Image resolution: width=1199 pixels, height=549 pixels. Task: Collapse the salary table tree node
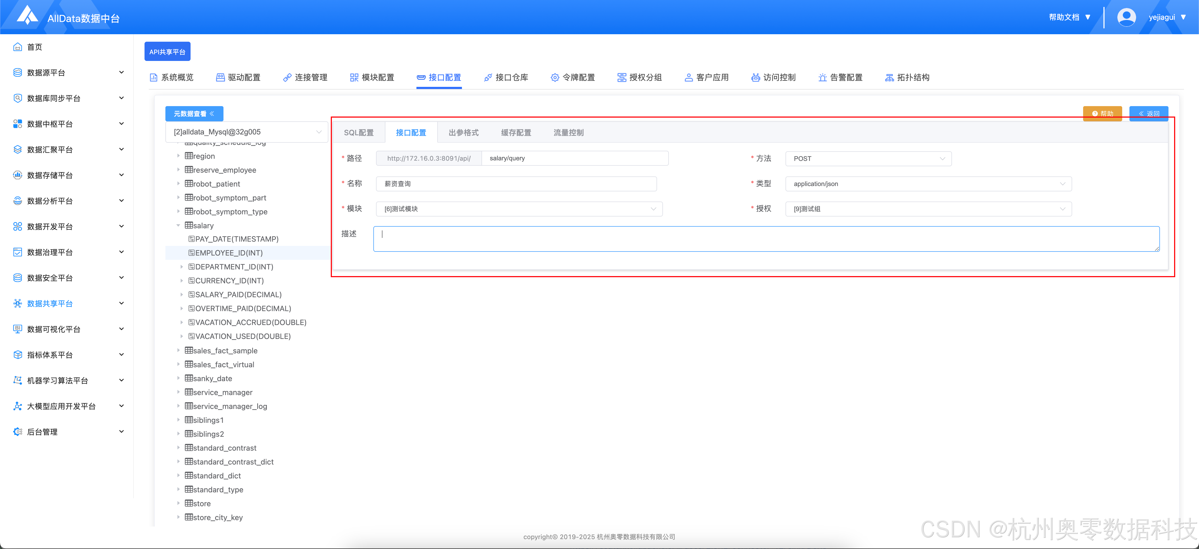(178, 226)
